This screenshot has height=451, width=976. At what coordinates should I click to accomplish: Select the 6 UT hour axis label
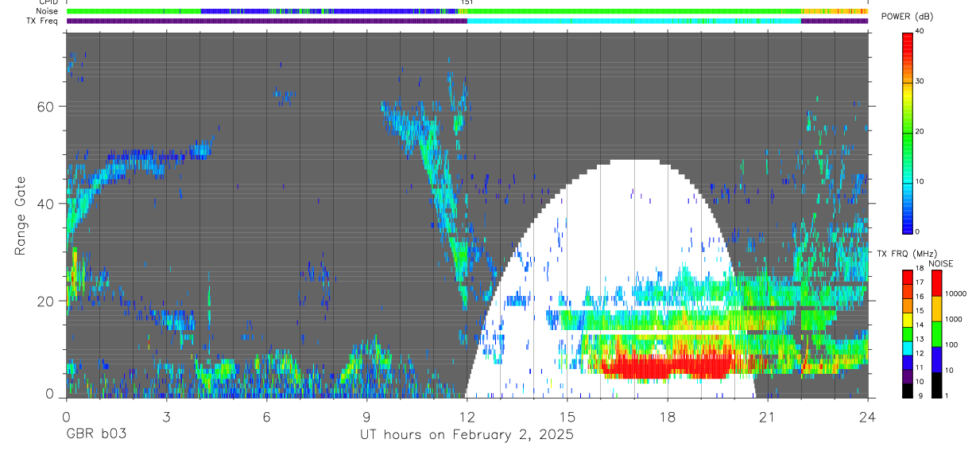coord(266,417)
